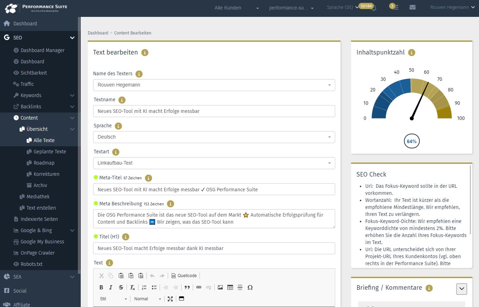Open the Quellcode view in the text editor
Screen dimensions: 479x307
[184, 275]
